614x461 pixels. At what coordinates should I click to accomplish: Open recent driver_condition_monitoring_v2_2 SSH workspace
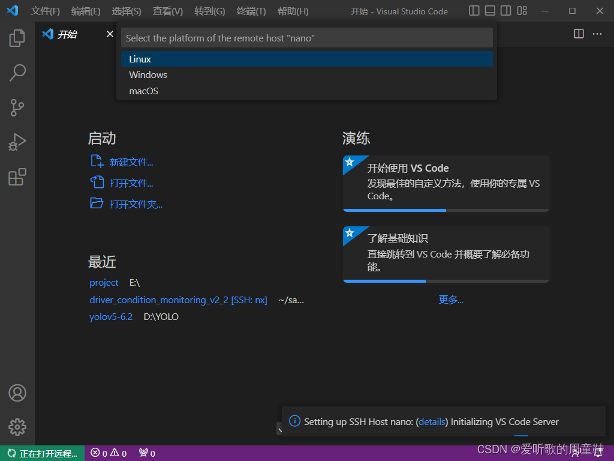[178, 300]
